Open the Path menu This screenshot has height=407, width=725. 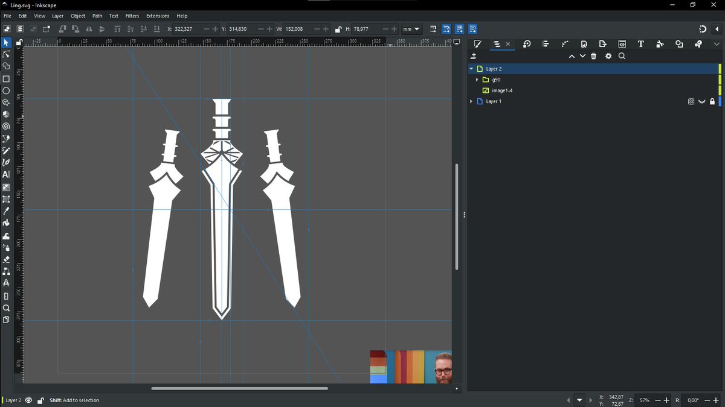[97, 16]
